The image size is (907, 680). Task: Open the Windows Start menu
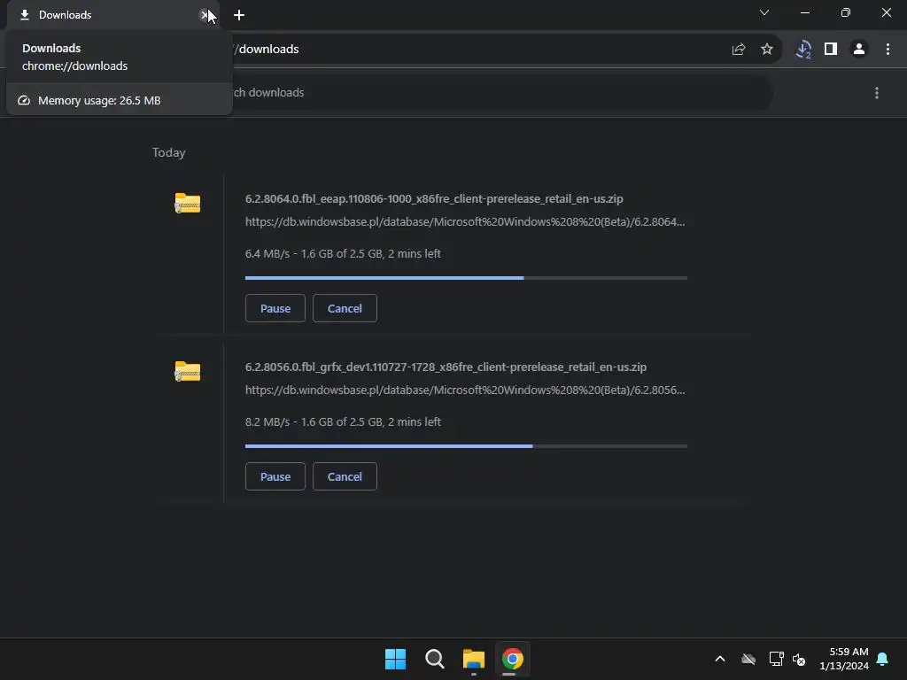[396, 659]
